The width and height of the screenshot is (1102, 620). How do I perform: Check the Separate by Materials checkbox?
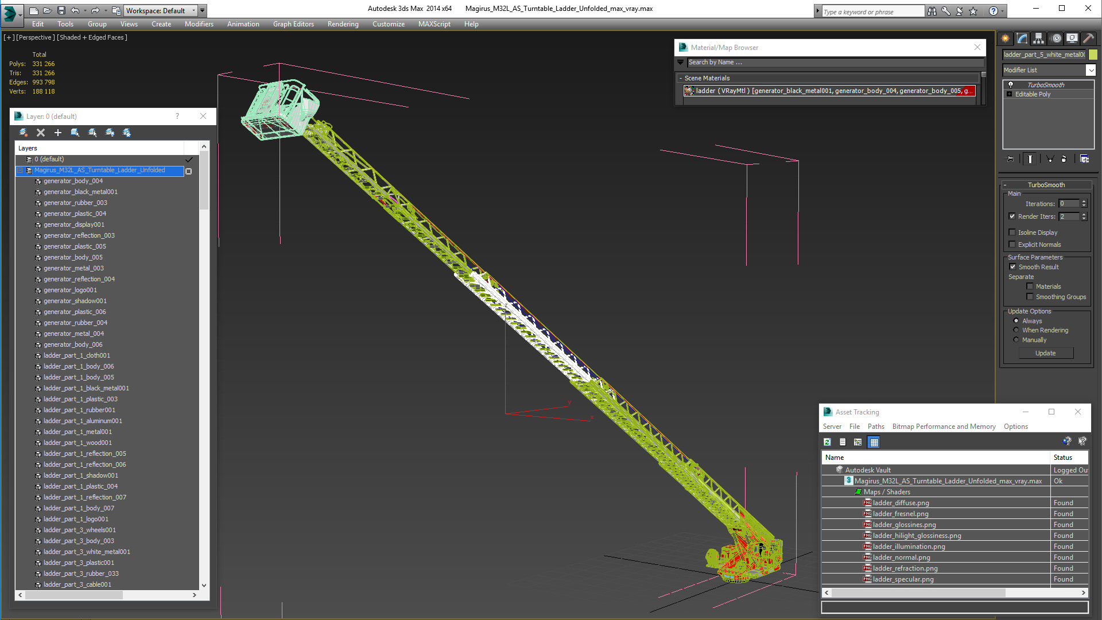pos(1030,286)
